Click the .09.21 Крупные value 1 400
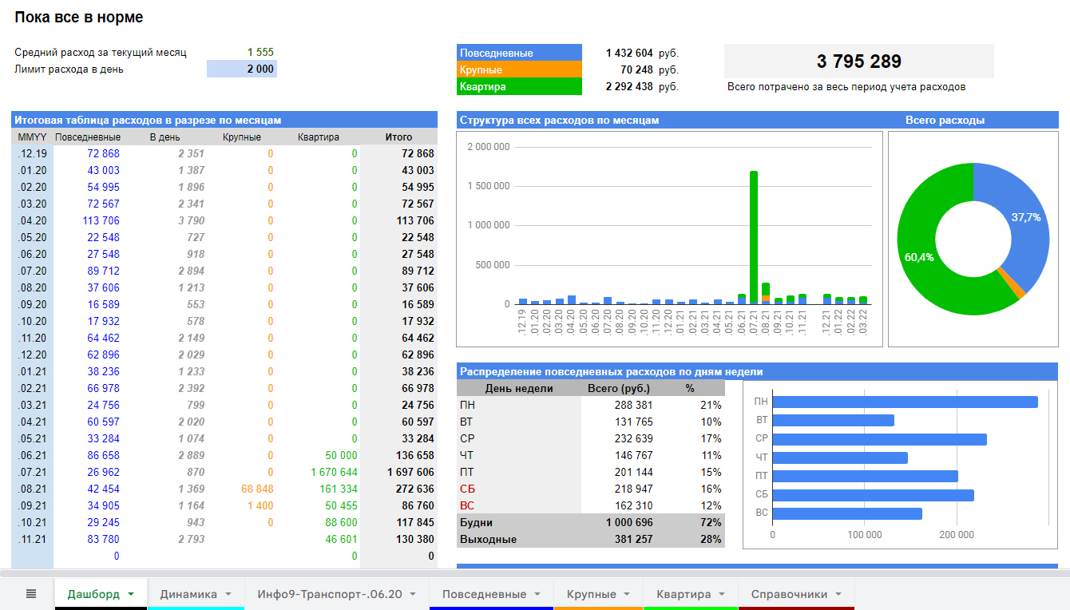The height and width of the screenshot is (610, 1070). (x=260, y=505)
